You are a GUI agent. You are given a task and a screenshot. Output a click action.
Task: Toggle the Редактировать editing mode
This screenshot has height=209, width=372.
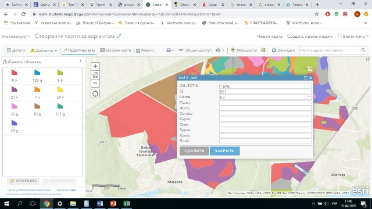tap(79, 51)
